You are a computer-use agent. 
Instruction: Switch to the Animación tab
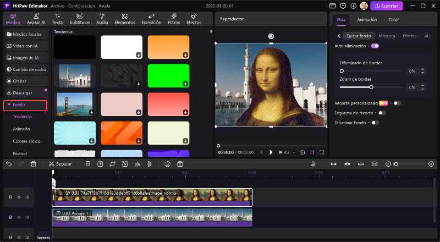click(367, 20)
